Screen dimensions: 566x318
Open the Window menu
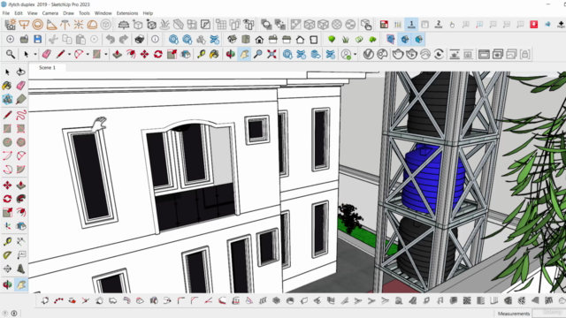click(x=103, y=13)
